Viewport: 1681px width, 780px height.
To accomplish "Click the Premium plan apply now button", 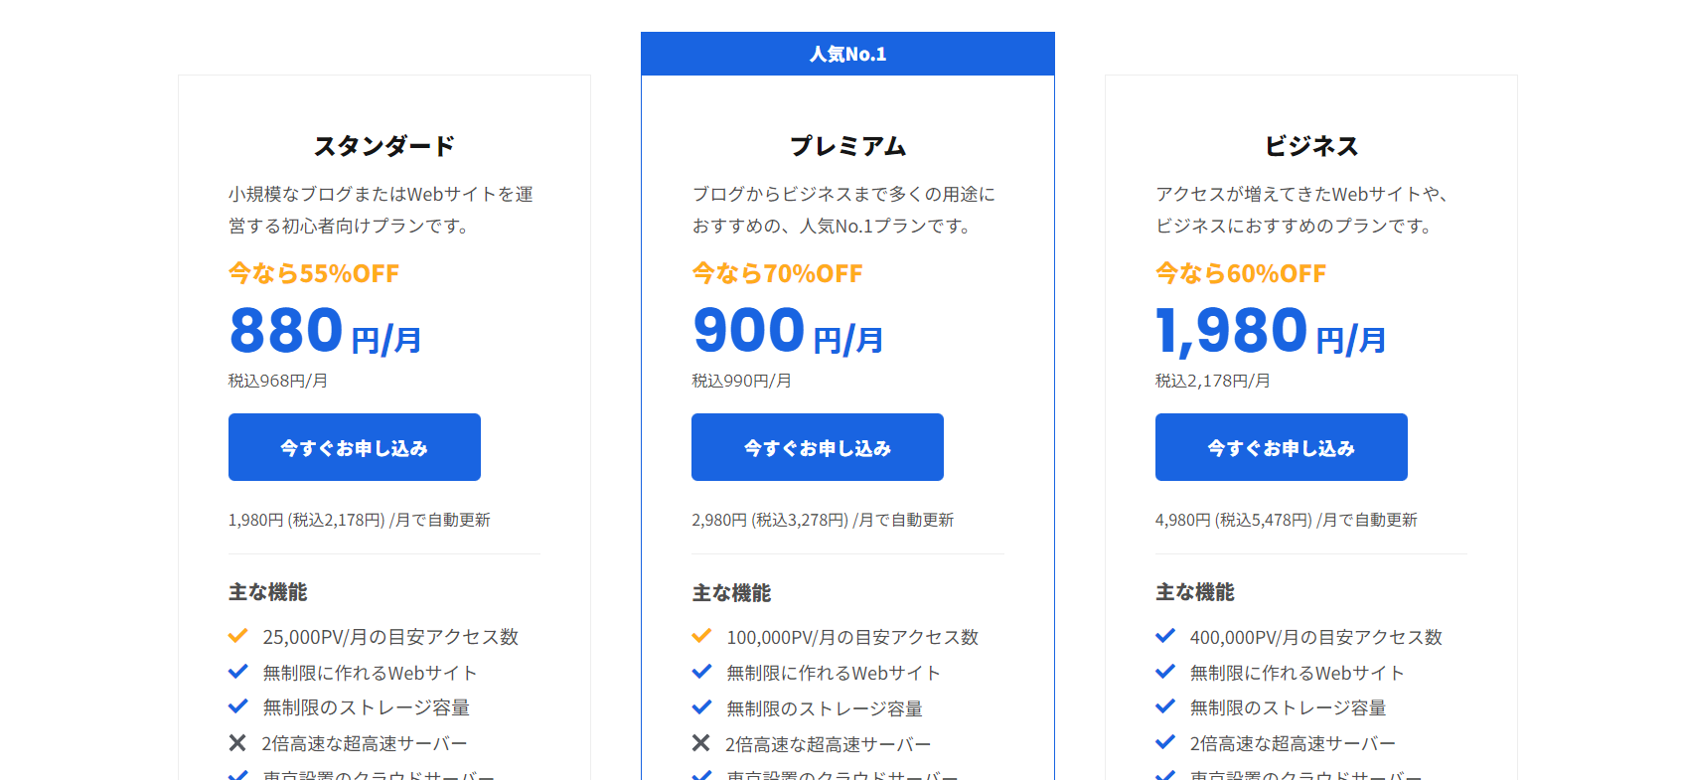I will [818, 447].
